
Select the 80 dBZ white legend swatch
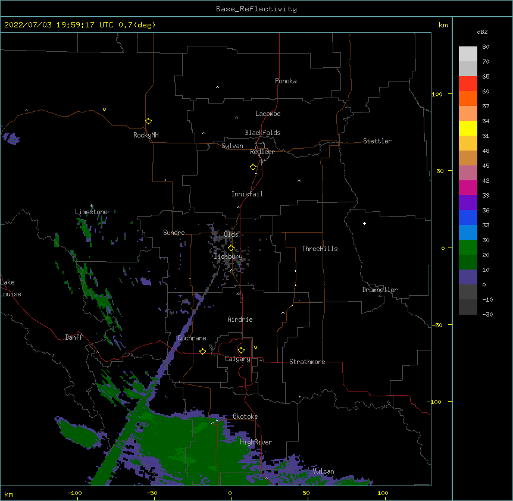pyautogui.click(x=468, y=54)
